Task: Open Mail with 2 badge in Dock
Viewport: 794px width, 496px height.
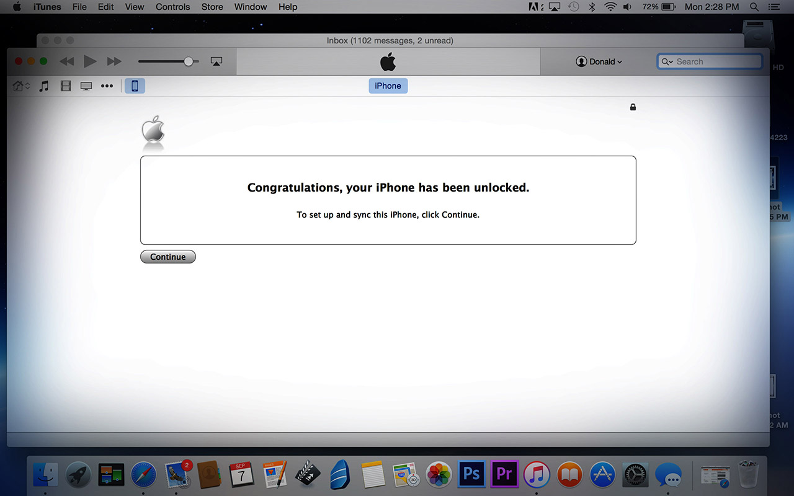Action: click(x=178, y=474)
